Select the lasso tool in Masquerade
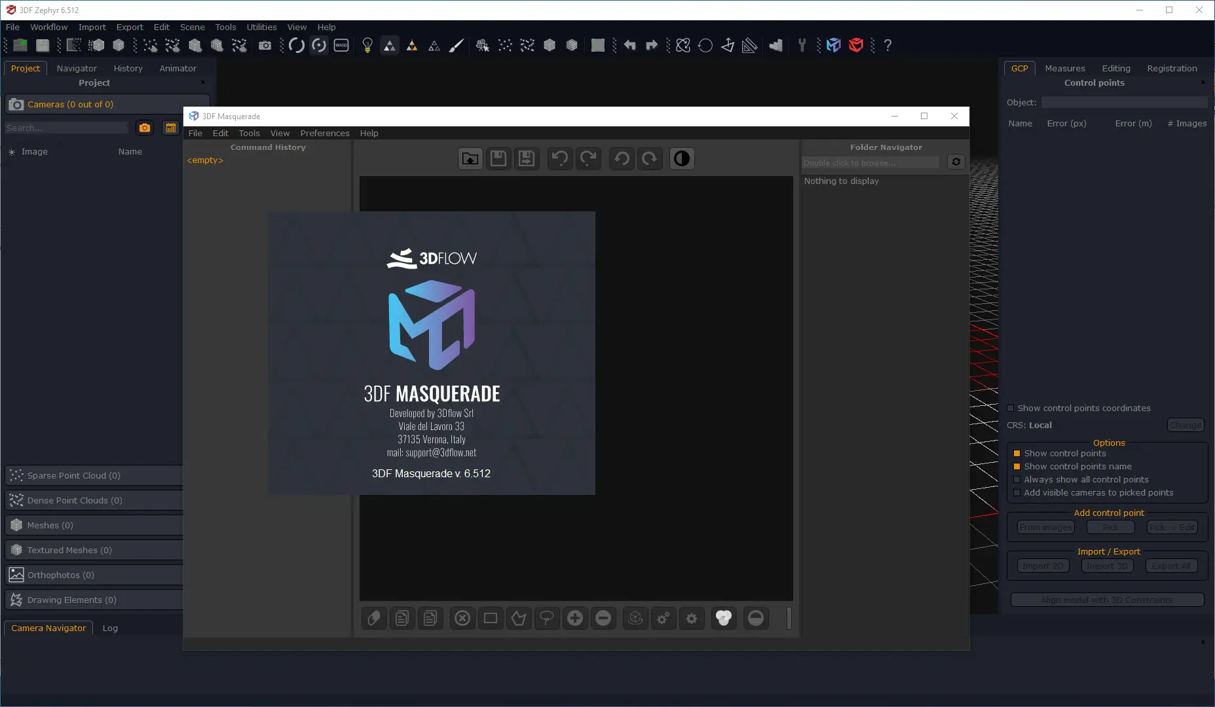Viewport: 1215px width, 707px height. [x=546, y=618]
